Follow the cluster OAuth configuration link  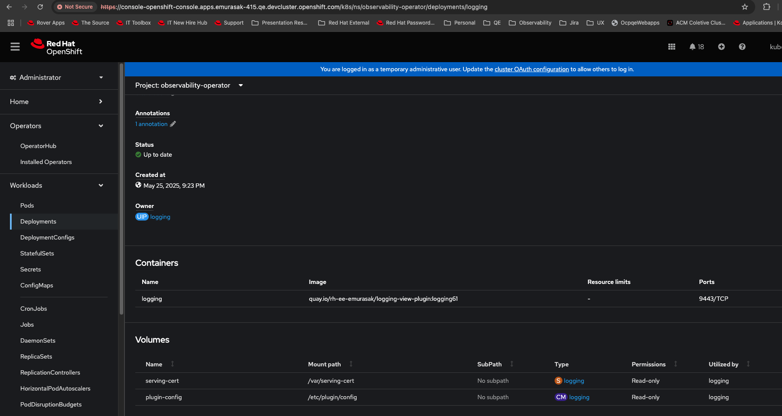pos(532,69)
